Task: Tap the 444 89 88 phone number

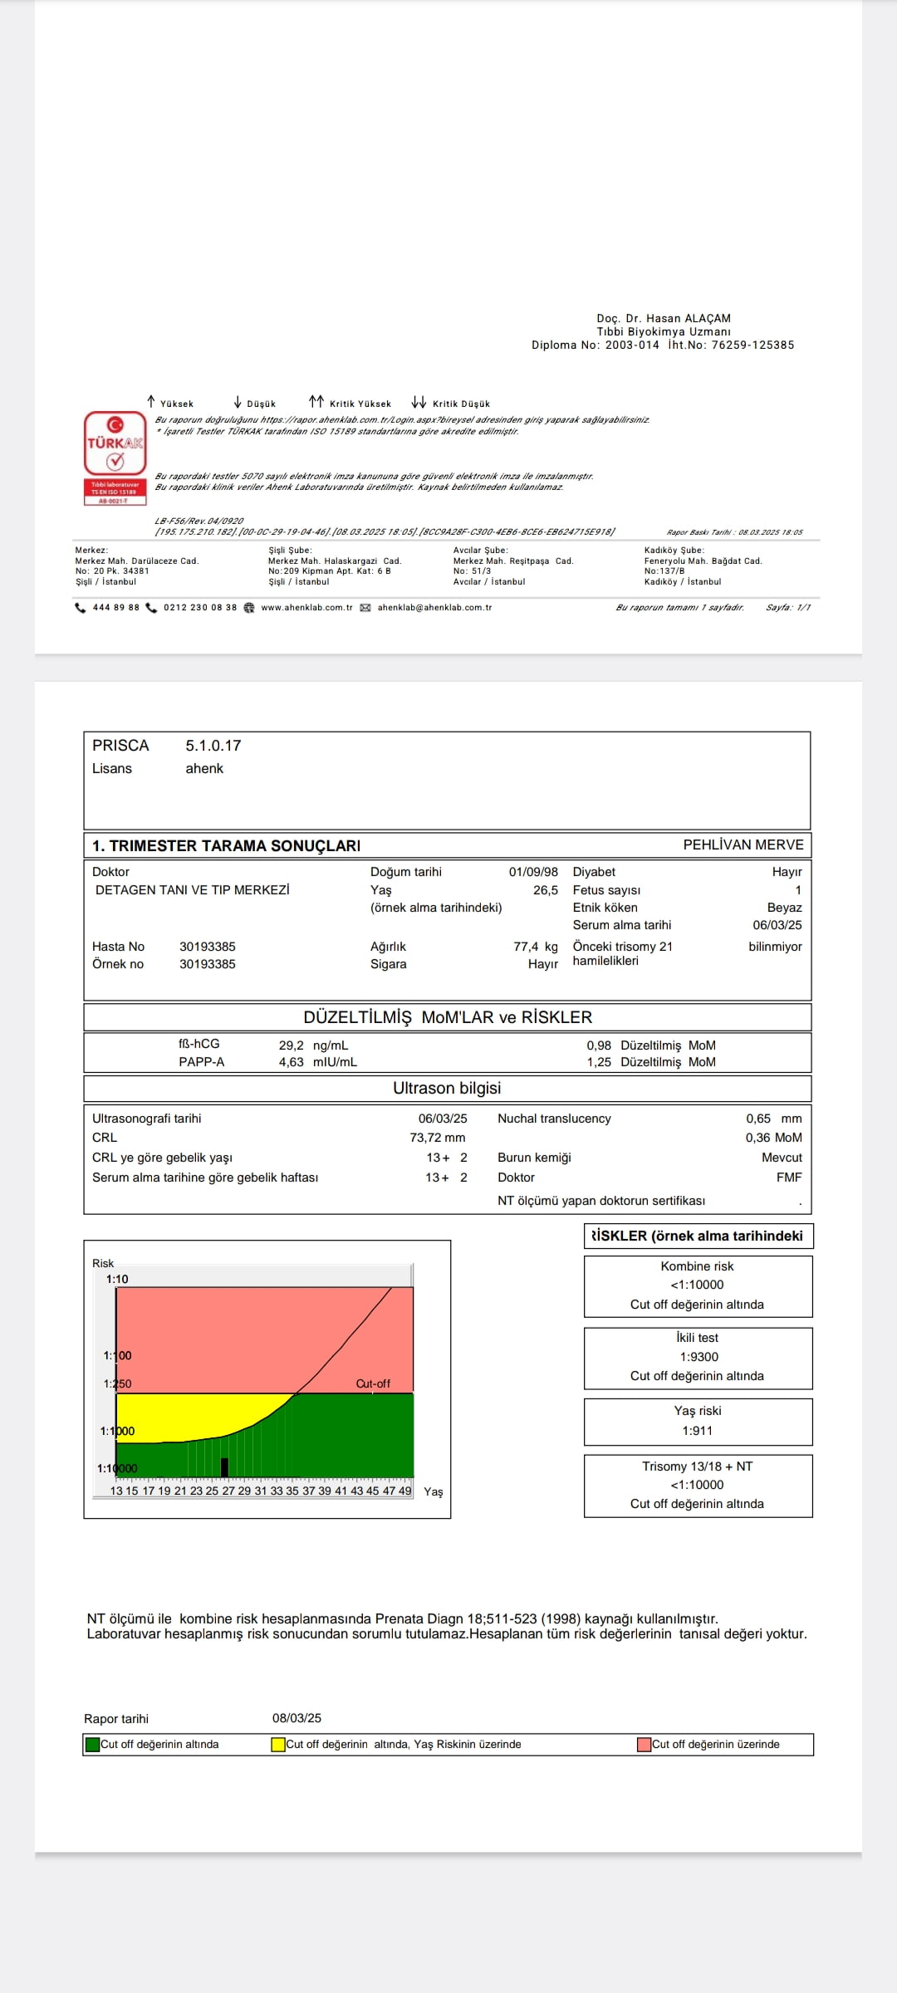Action: (116, 608)
